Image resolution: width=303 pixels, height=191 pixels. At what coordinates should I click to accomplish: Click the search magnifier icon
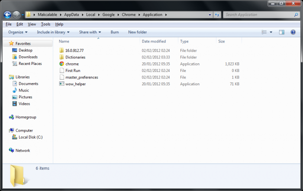pos(296,15)
